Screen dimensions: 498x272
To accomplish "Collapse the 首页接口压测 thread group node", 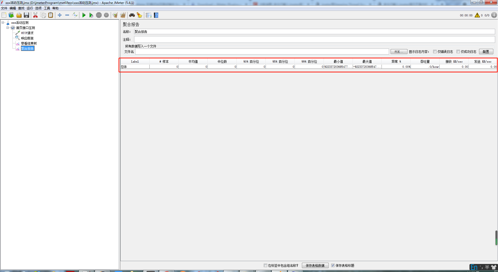I will (x=8, y=28).
